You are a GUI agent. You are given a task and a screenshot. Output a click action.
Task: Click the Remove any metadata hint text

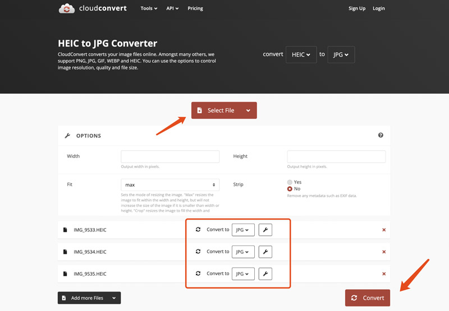(322, 196)
